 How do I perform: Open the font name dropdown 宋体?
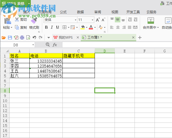[75, 20]
